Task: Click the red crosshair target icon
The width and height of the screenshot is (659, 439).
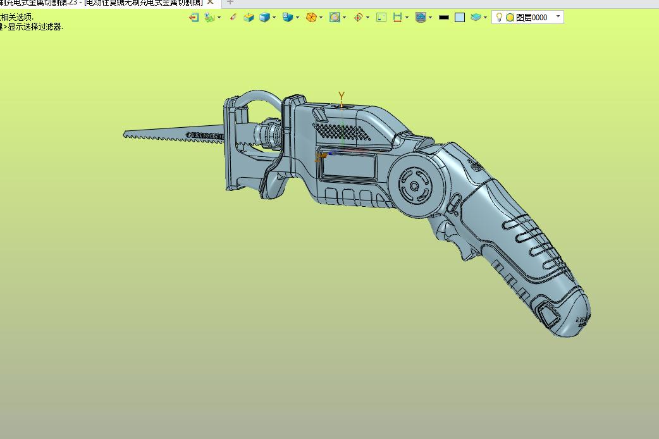Action: [x=358, y=17]
